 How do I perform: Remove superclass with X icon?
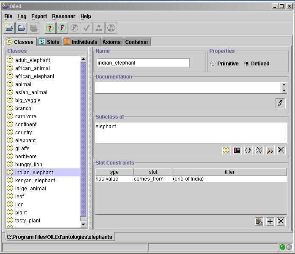pos(281,150)
